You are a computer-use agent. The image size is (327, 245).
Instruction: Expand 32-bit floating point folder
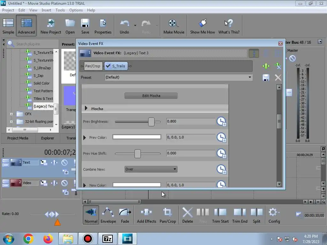(11, 122)
